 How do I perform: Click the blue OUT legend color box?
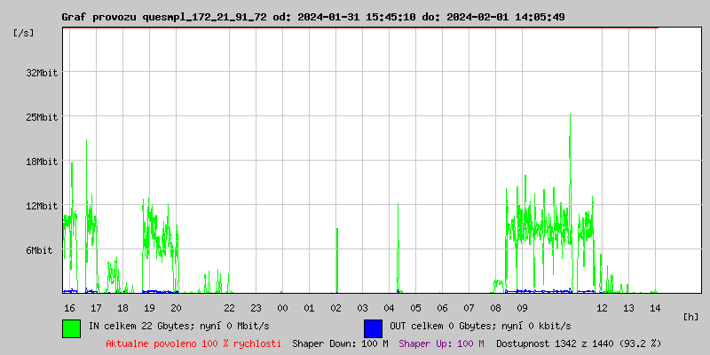click(x=373, y=327)
